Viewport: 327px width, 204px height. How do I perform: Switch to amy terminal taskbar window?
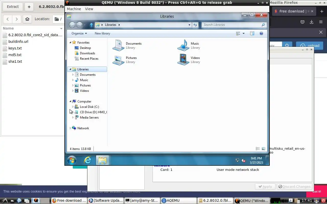coord(142,200)
